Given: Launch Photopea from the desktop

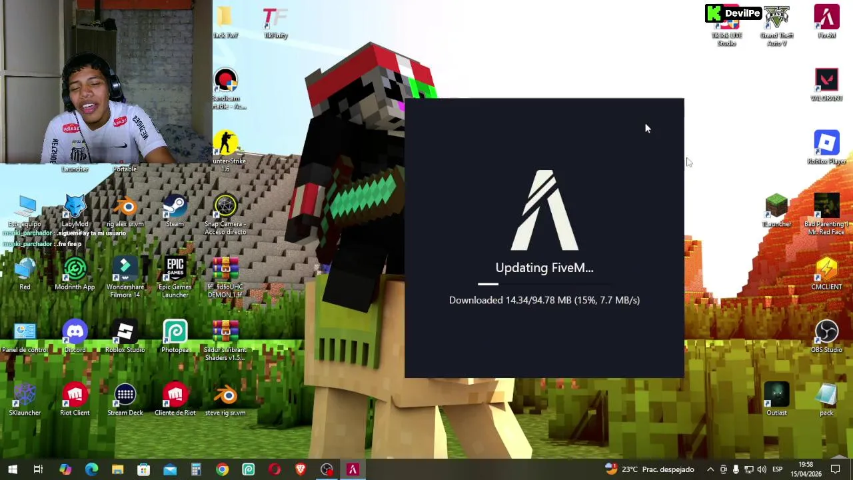Looking at the screenshot, I should tap(175, 337).
